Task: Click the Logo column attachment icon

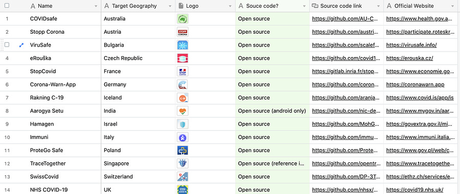Action: 181,6
